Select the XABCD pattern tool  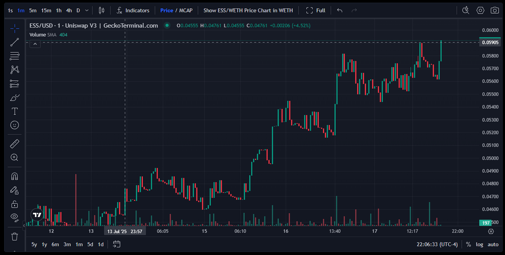15,69
